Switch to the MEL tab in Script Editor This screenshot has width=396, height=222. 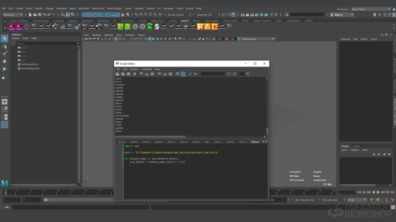207,142
